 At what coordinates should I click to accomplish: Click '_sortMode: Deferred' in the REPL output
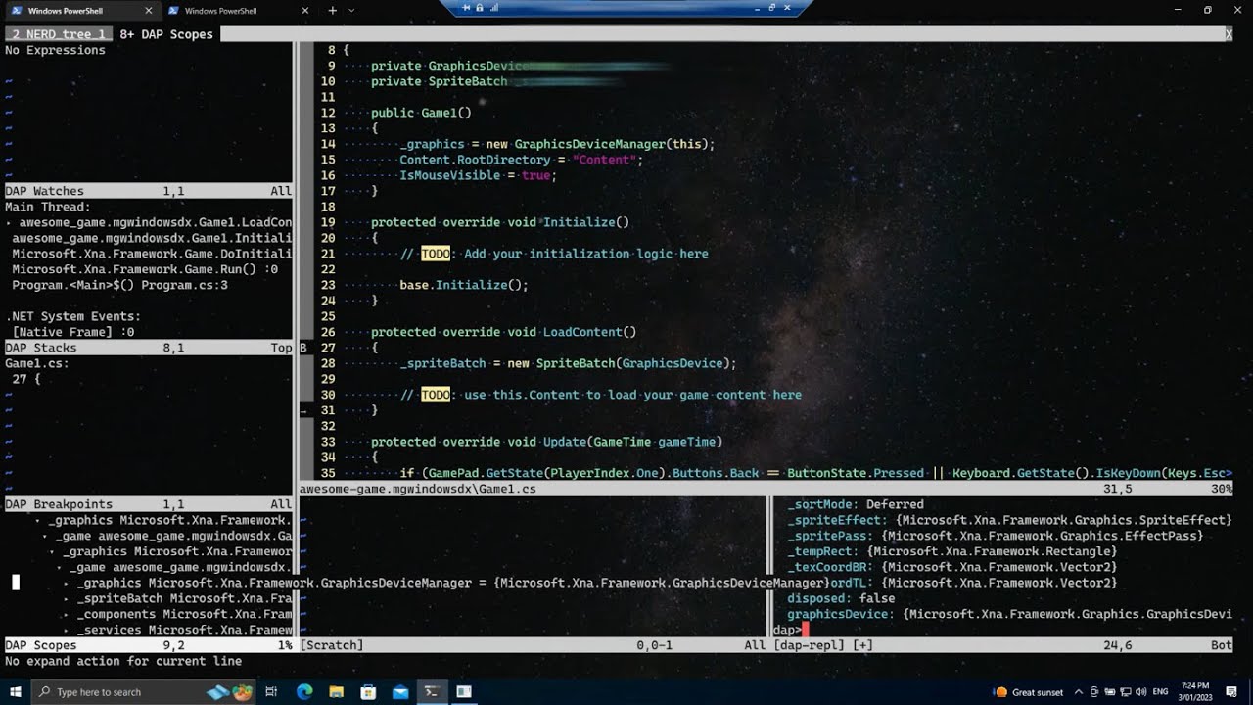click(x=856, y=504)
